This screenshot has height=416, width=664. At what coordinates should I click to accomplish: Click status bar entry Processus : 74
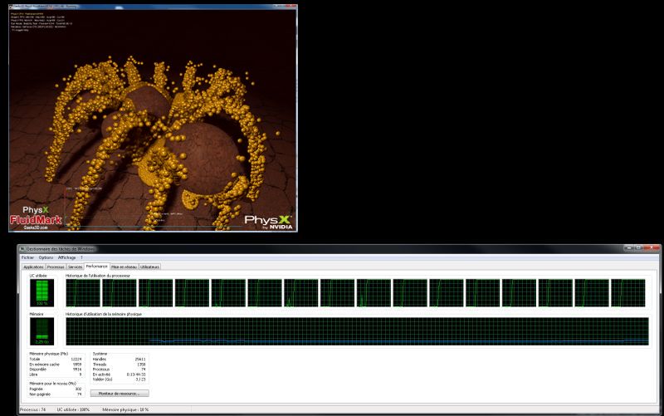(32, 409)
